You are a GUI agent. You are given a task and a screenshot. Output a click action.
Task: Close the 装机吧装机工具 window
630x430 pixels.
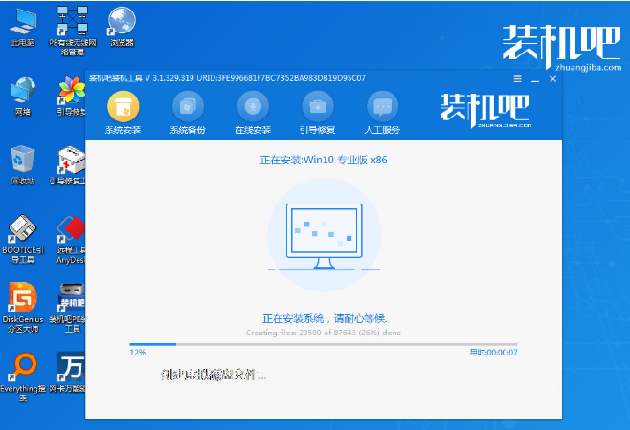552,79
